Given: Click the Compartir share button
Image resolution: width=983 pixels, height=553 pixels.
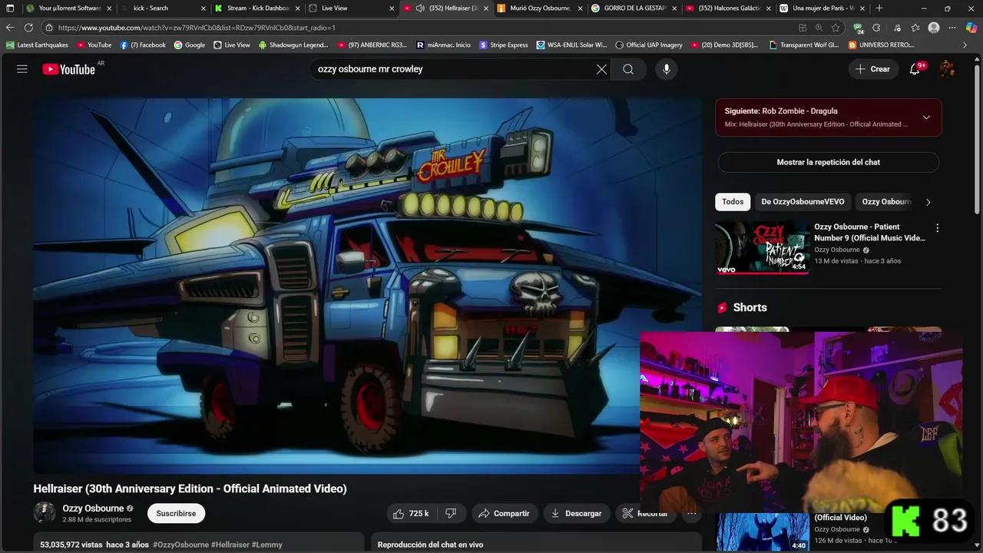Looking at the screenshot, I should (504, 513).
